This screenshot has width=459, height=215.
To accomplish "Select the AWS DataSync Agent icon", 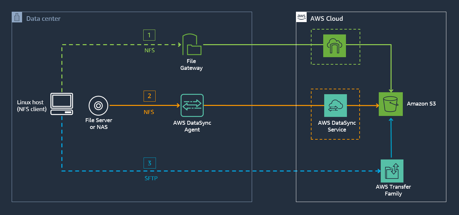I will [x=192, y=106].
